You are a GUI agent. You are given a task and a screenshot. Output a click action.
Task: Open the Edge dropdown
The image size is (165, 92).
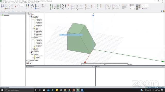(x=109, y=9)
